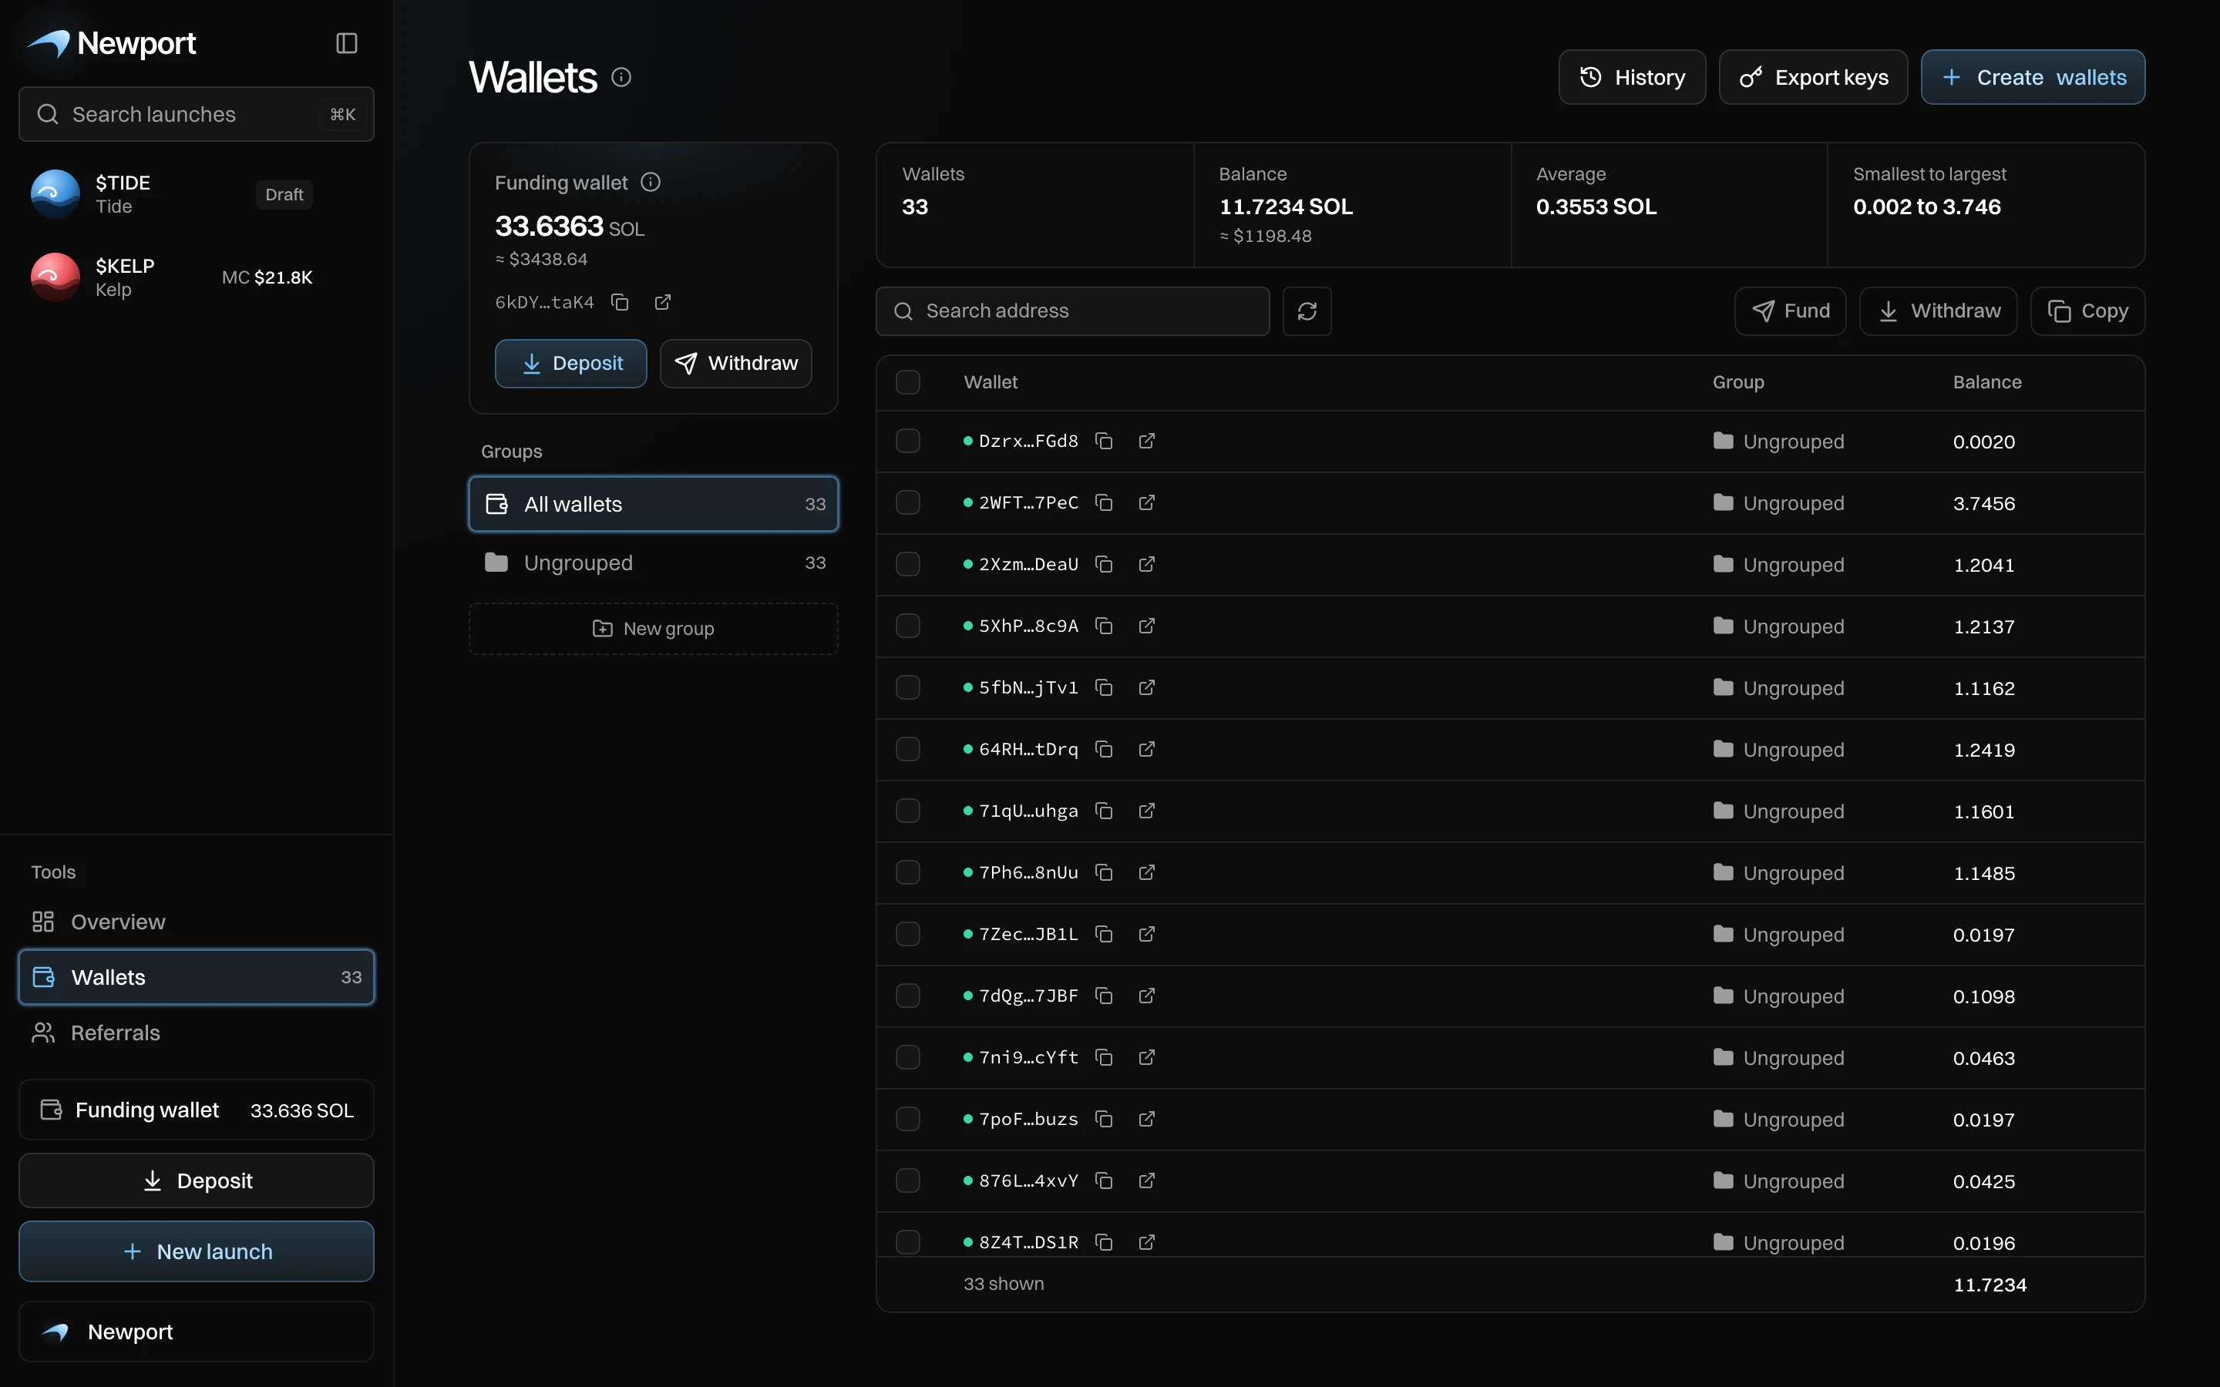This screenshot has height=1387, width=2220.
Task: Check the Dzrx…FGd8 wallet row
Action: [907, 442]
